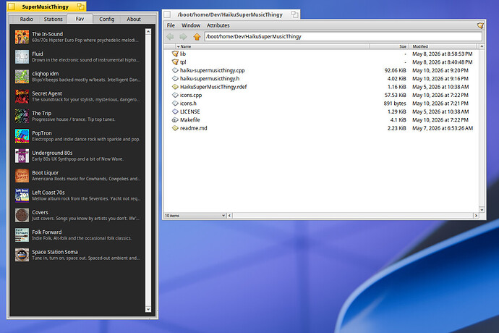Image resolution: width=499 pixels, height=333 pixels.
Task: Click the tpl folder icon
Action: [175, 62]
